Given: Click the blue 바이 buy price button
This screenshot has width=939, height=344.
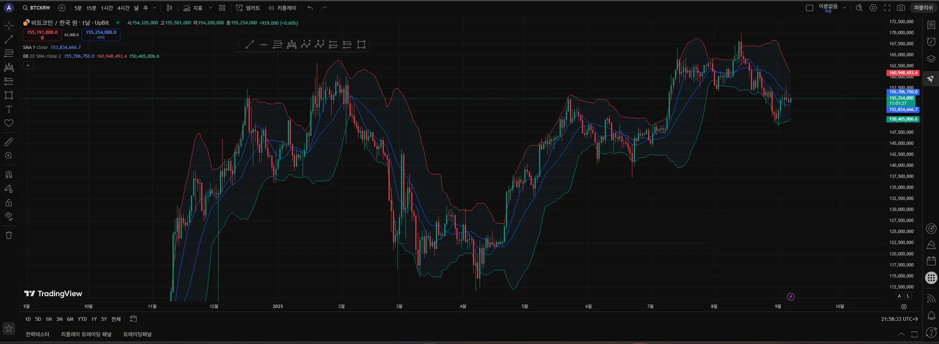Looking at the screenshot, I should pyautogui.click(x=101, y=35).
